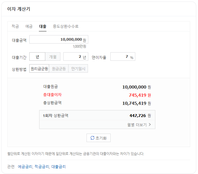Click the 이자 계산기 title
Image resolution: width=198 pixels, height=174 pixels.
point(19,9)
